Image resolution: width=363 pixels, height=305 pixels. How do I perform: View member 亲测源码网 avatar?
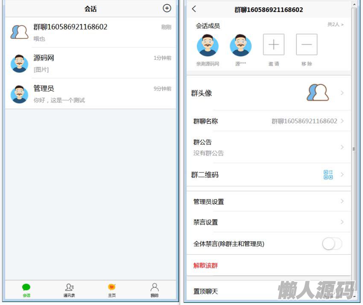[208, 45]
